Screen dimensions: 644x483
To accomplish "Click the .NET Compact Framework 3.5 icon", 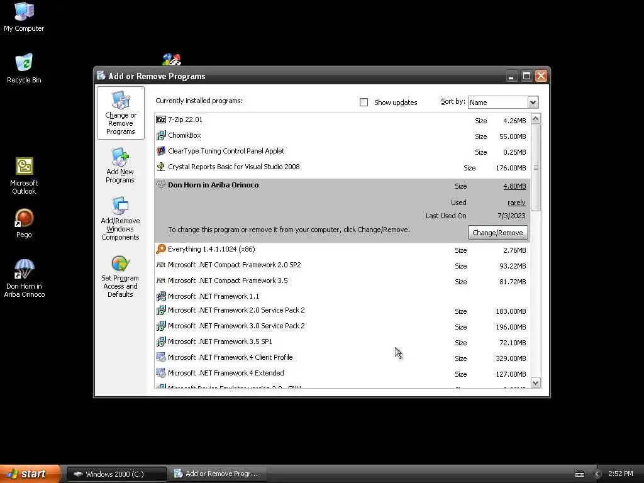I will [161, 280].
